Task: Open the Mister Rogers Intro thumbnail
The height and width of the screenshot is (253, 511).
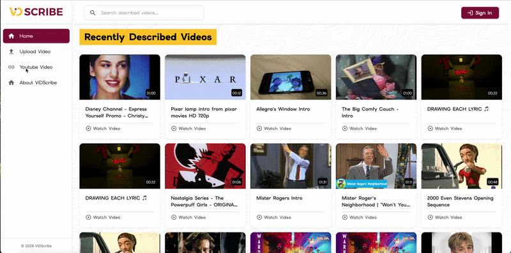Action: 291,166
